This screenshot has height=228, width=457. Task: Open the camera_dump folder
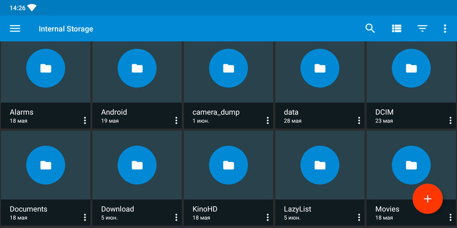click(228, 68)
